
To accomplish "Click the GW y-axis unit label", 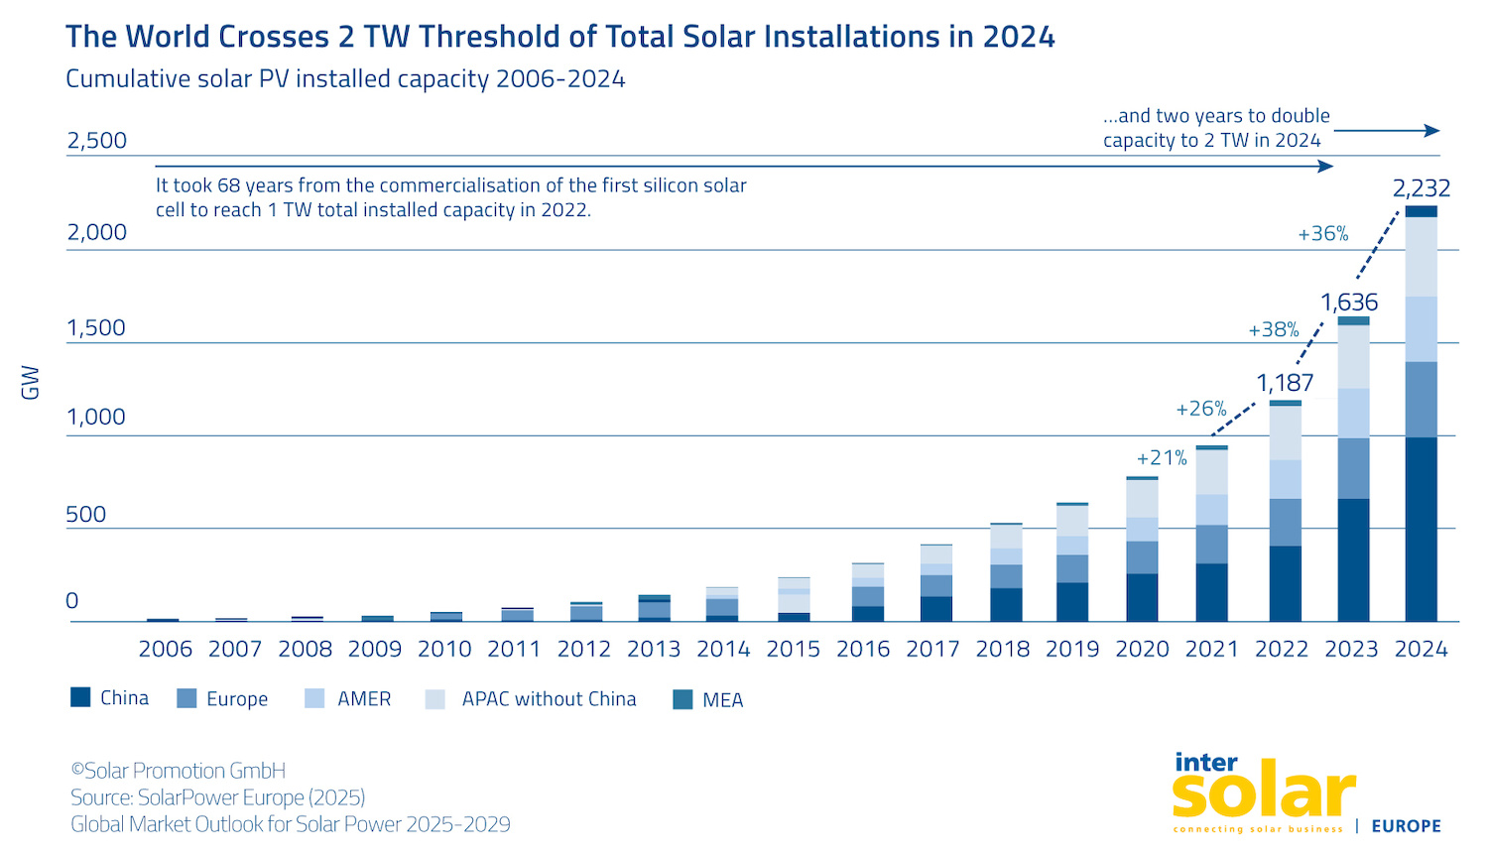I will (31, 383).
